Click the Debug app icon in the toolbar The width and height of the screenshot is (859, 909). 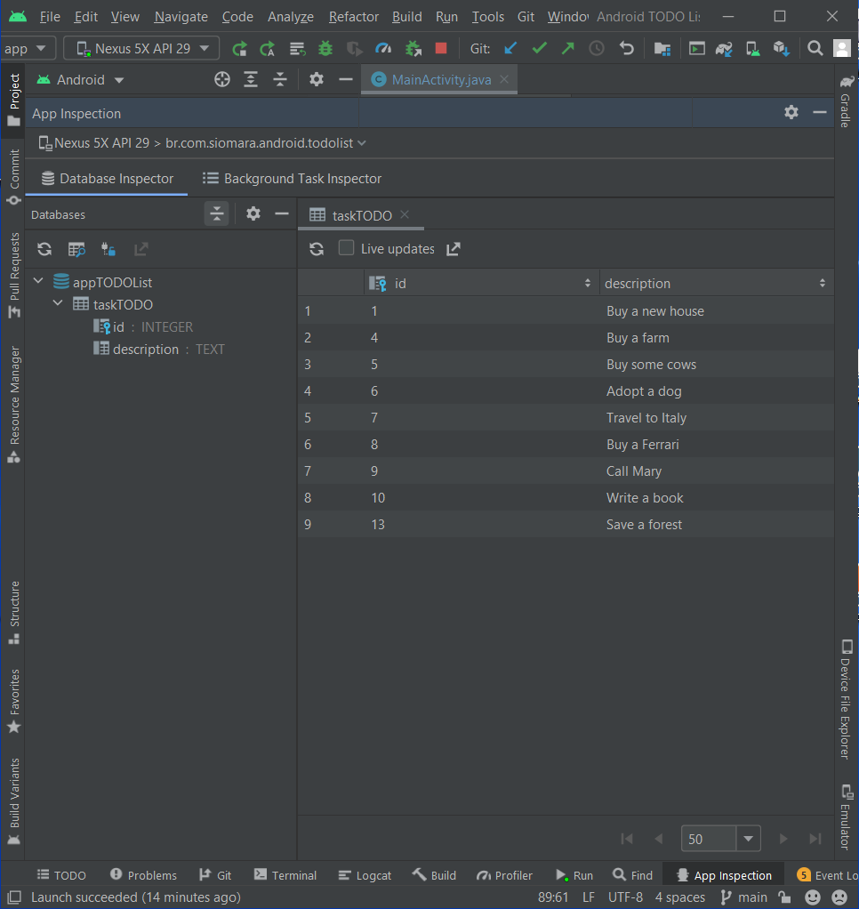[325, 48]
